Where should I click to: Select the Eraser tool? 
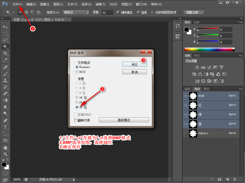coord(5,94)
